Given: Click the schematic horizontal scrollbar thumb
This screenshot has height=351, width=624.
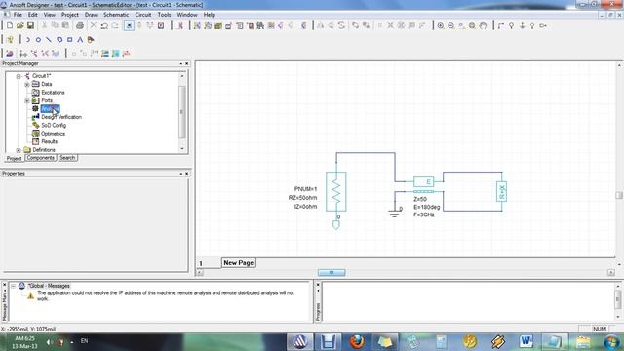Looking at the screenshot, I should pyautogui.click(x=331, y=273).
